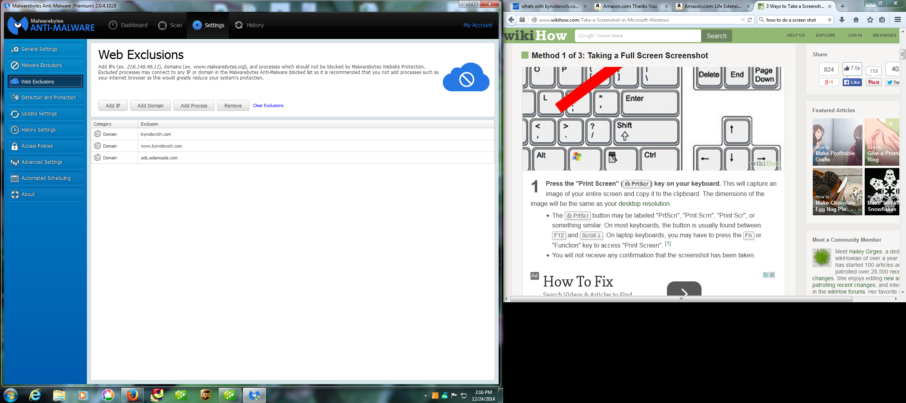Viewport: 906px width, 403px height.
Task: Click the wikiHow Google Custom Search field
Action: point(638,36)
